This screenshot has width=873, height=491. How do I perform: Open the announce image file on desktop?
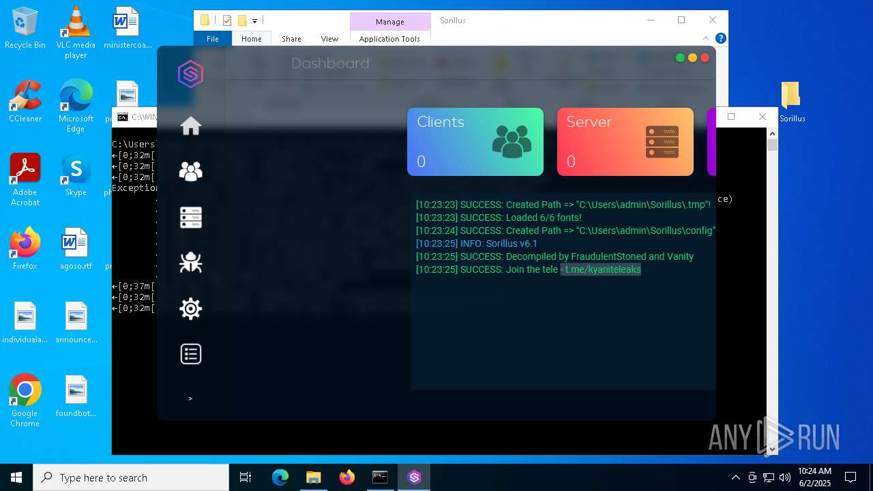click(x=76, y=323)
